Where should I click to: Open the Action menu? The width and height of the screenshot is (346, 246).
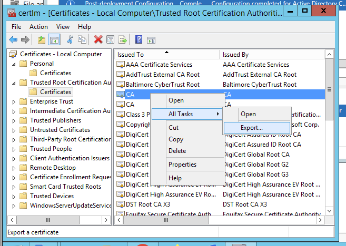(x=38, y=27)
